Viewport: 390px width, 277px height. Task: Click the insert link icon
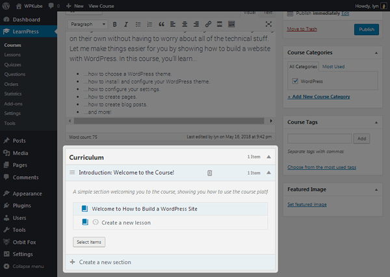[x=208, y=24]
